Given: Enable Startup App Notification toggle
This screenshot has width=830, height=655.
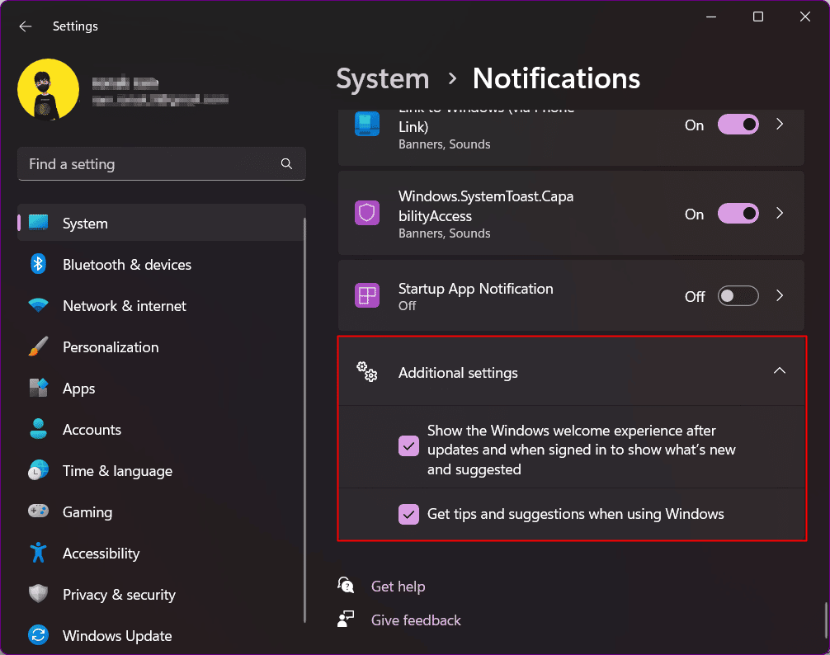Looking at the screenshot, I should pos(738,296).
